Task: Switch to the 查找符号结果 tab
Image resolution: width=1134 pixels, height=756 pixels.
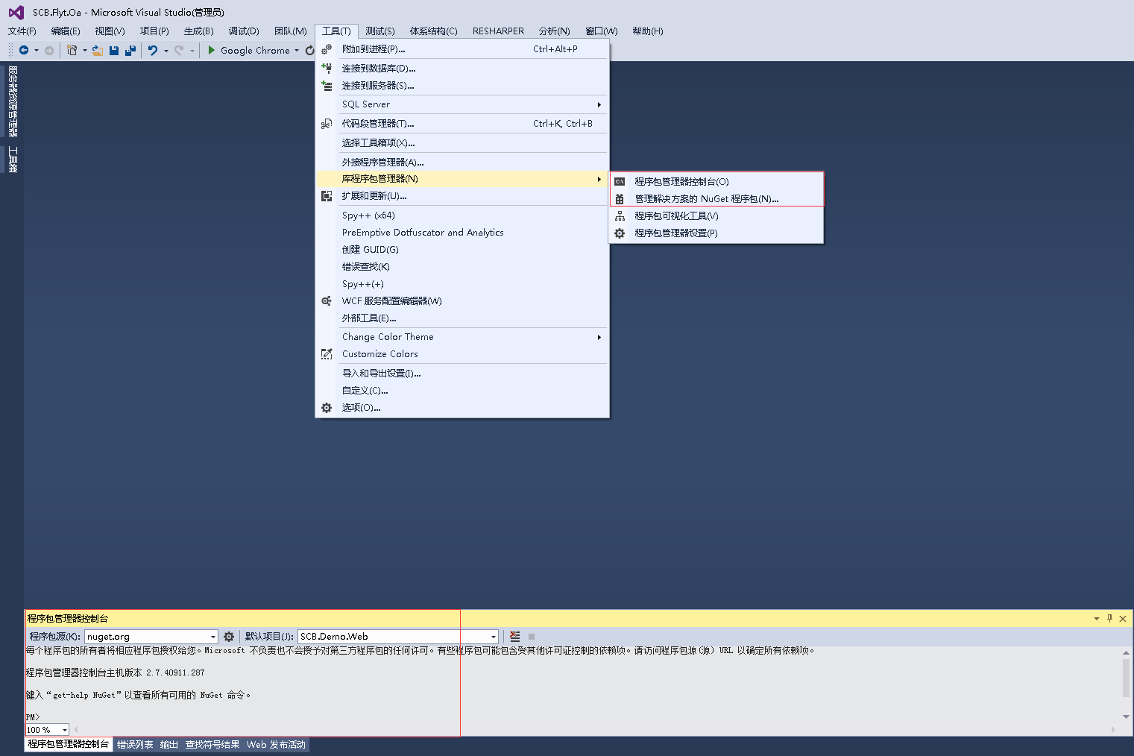Action: pos(212,745)
